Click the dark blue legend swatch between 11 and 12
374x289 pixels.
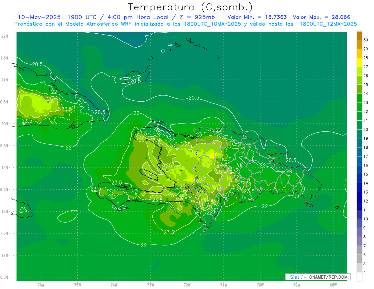[x=359, y=206]
